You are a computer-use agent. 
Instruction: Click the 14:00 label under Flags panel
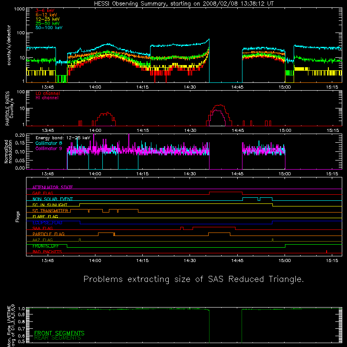click(95, 261)
